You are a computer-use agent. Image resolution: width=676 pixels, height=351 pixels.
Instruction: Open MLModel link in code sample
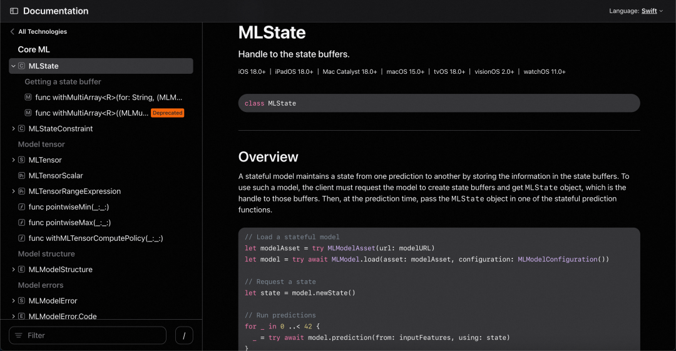pos(346,259)
